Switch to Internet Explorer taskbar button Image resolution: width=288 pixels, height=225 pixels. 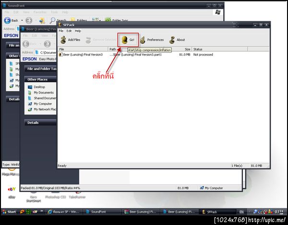(64, 212)
